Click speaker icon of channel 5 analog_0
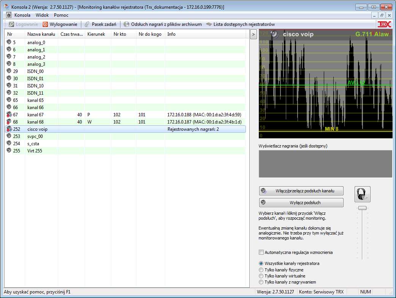396x298 pixels. click(9, 42)
